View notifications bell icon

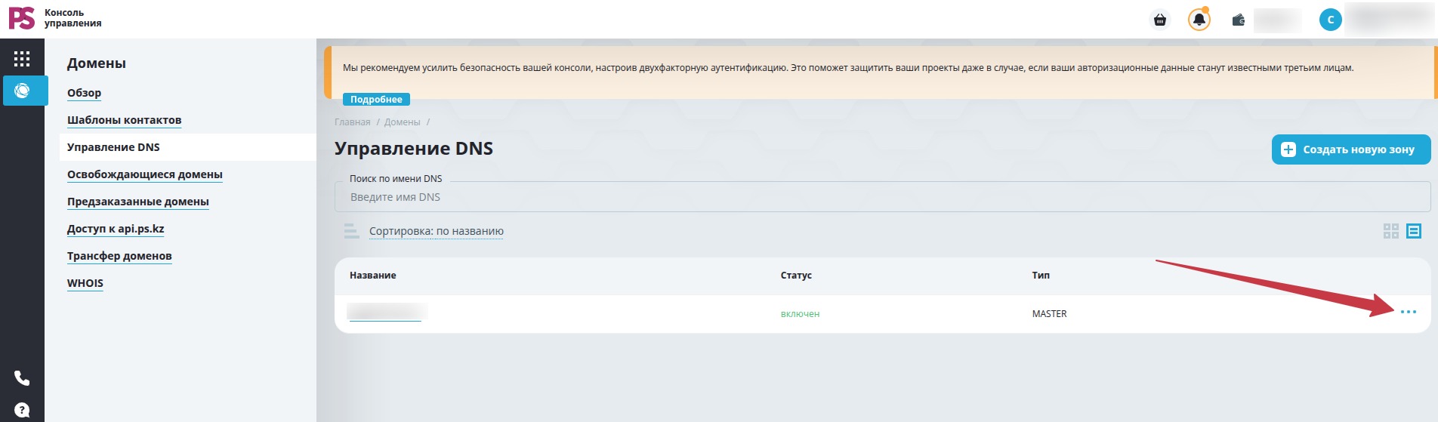point(1199,20)
